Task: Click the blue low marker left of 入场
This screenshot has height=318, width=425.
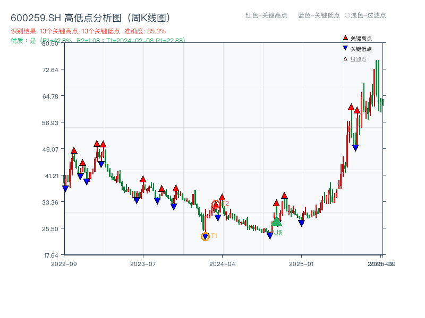Action: click(270, 236)
